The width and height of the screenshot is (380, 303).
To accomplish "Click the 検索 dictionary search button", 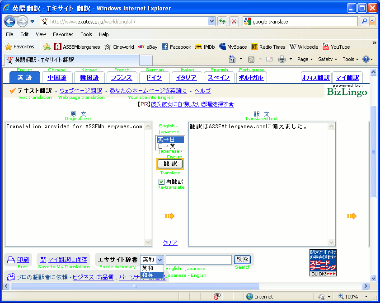I will [242, 259].
